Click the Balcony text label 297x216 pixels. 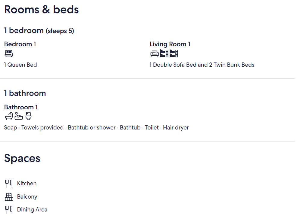27,197
